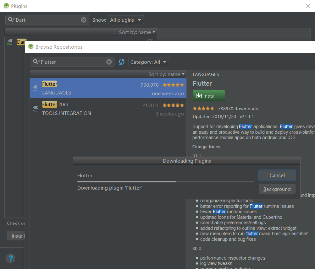This screenshot has width=315, height=269.
Task: Click 'one week ago' on Flutter row
Action: pos(168,94)
